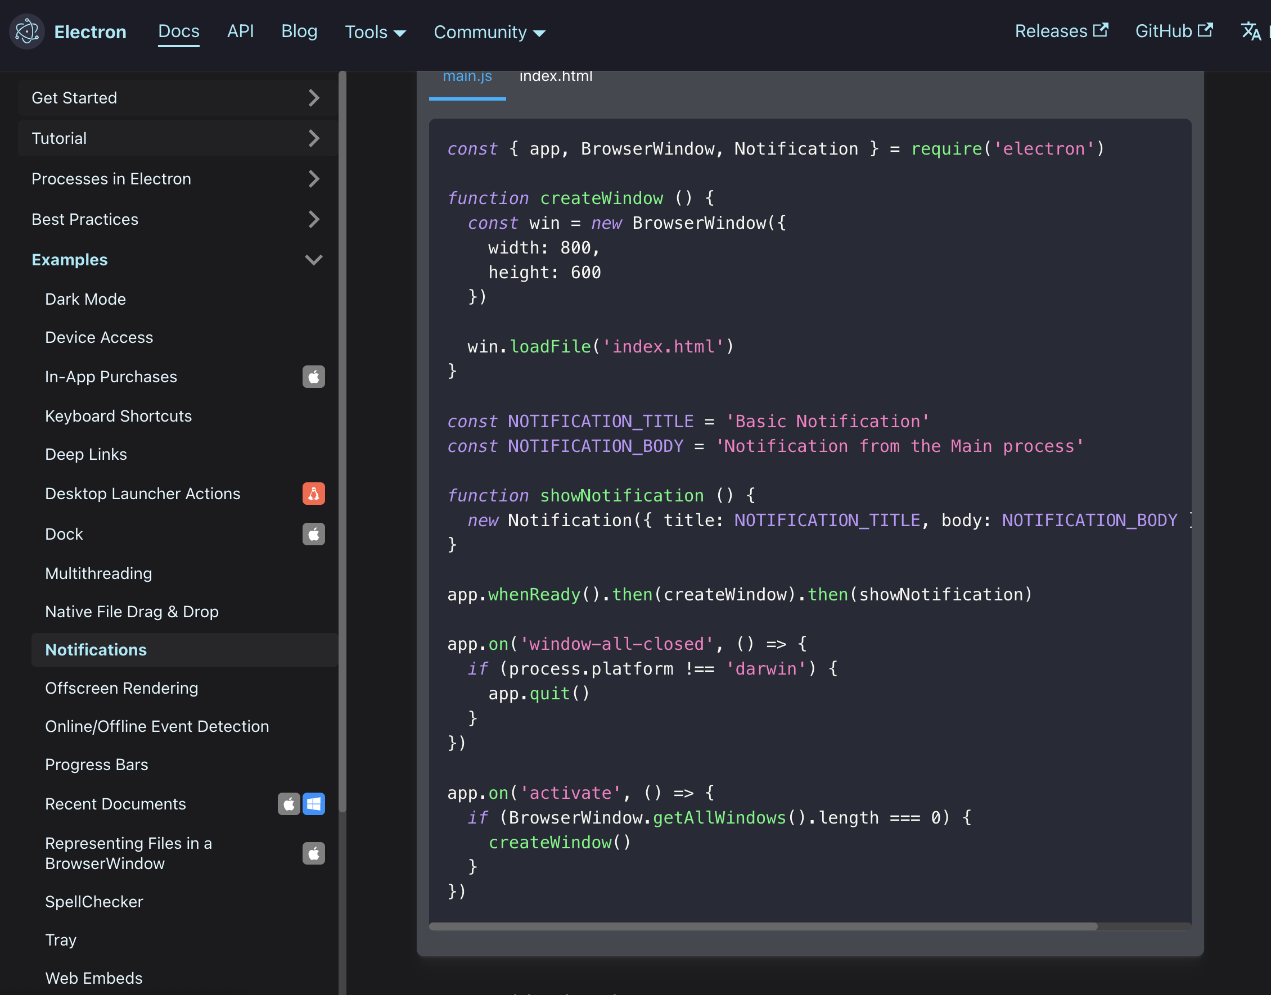Expand the Tutorial sidebar category
This screenshot has height=995, width=1271.
pos(313,138)
